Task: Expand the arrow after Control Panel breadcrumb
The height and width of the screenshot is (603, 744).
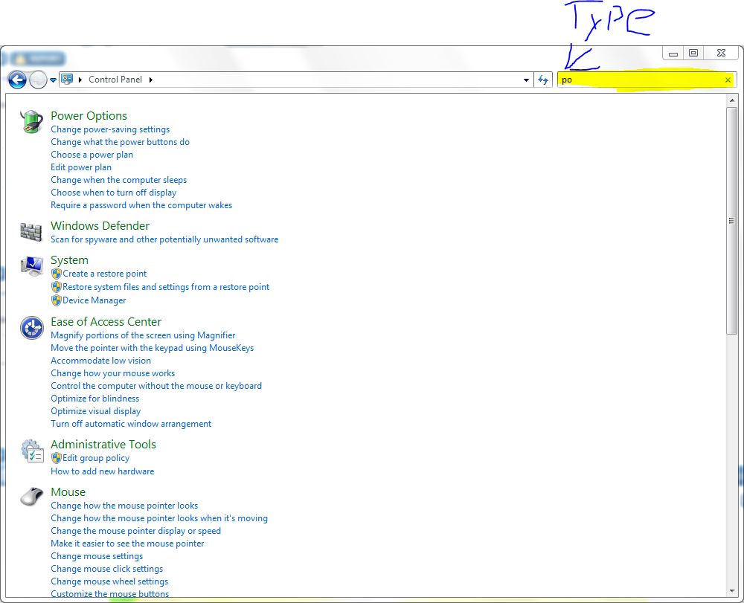Action: coord(151,80)
